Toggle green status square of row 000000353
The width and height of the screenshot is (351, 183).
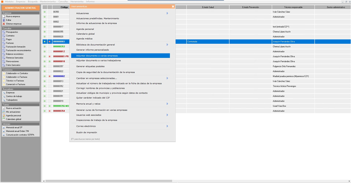[45, 46]
